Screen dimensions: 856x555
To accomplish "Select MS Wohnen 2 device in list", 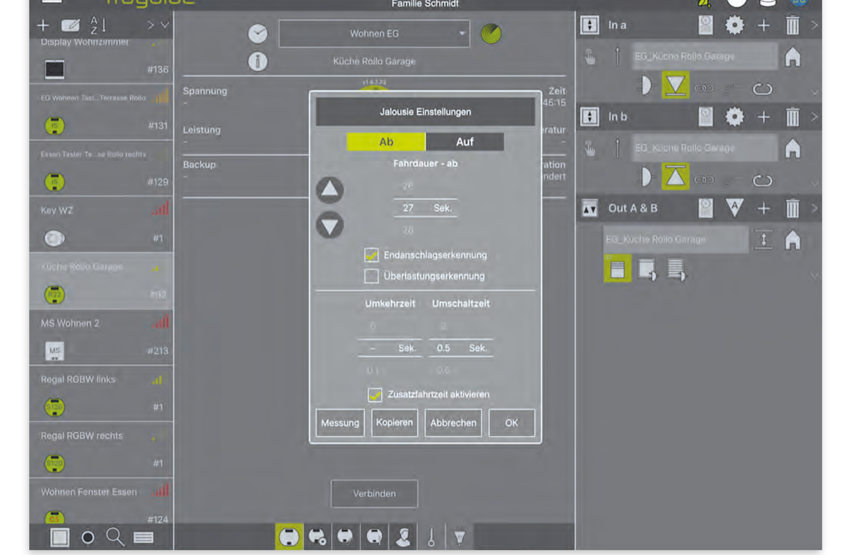I will coord(101,337).
